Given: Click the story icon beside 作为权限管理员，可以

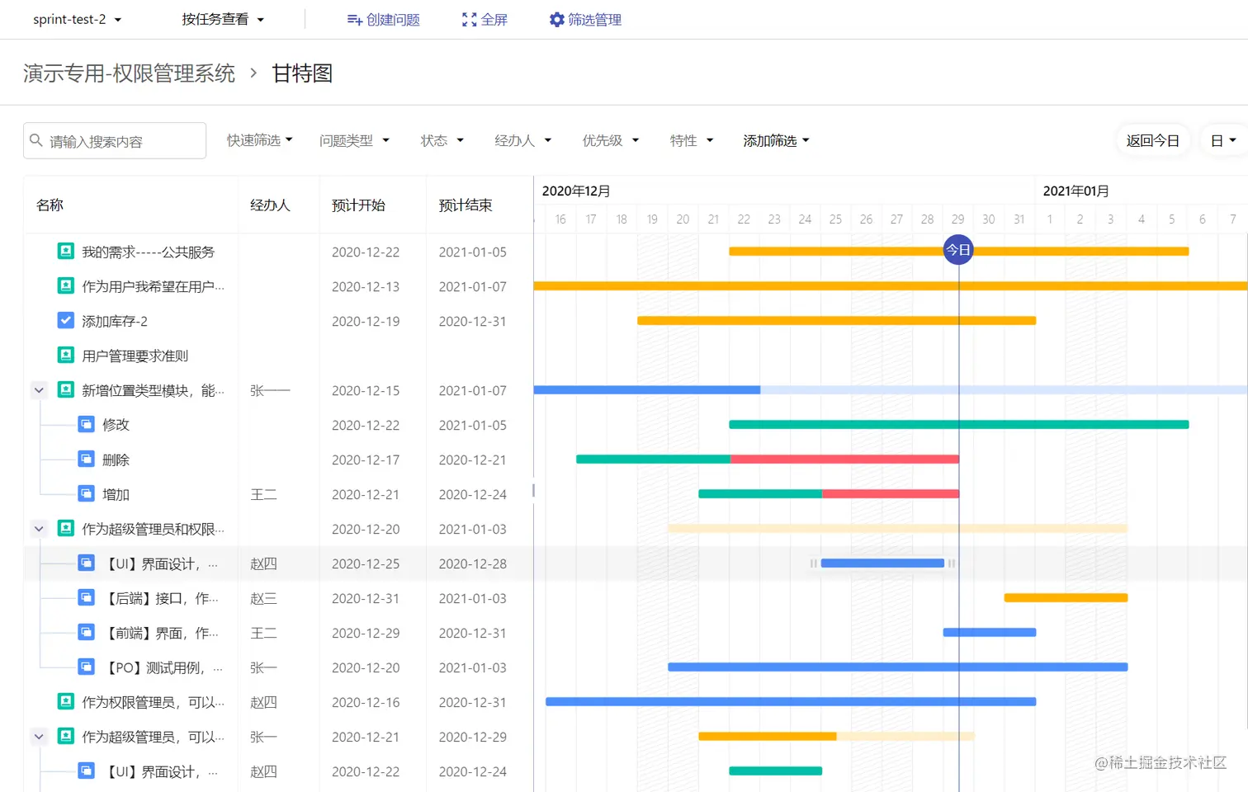Looking at the screenshot, I should (65, 702).
